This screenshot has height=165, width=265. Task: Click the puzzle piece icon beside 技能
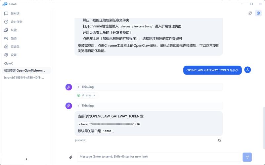pos(6,30)
